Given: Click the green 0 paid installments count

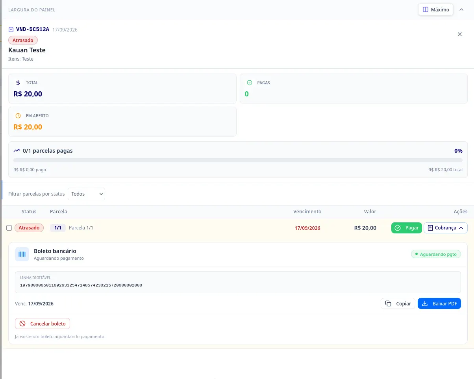Looking at the screenshot, I should tap(247, 94).
